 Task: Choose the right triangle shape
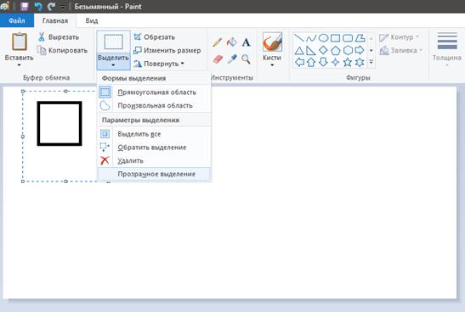311,50
